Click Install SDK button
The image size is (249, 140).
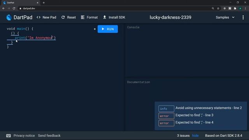(114, 17)
